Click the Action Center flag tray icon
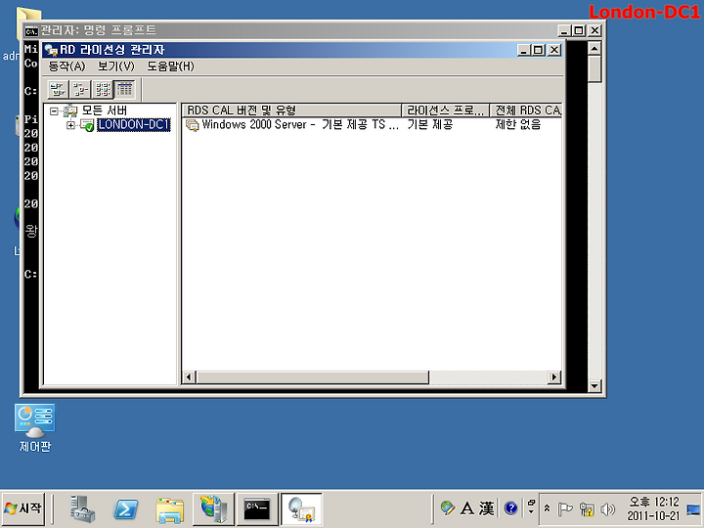The image size is (704, 528). click(x=565, y=508)
